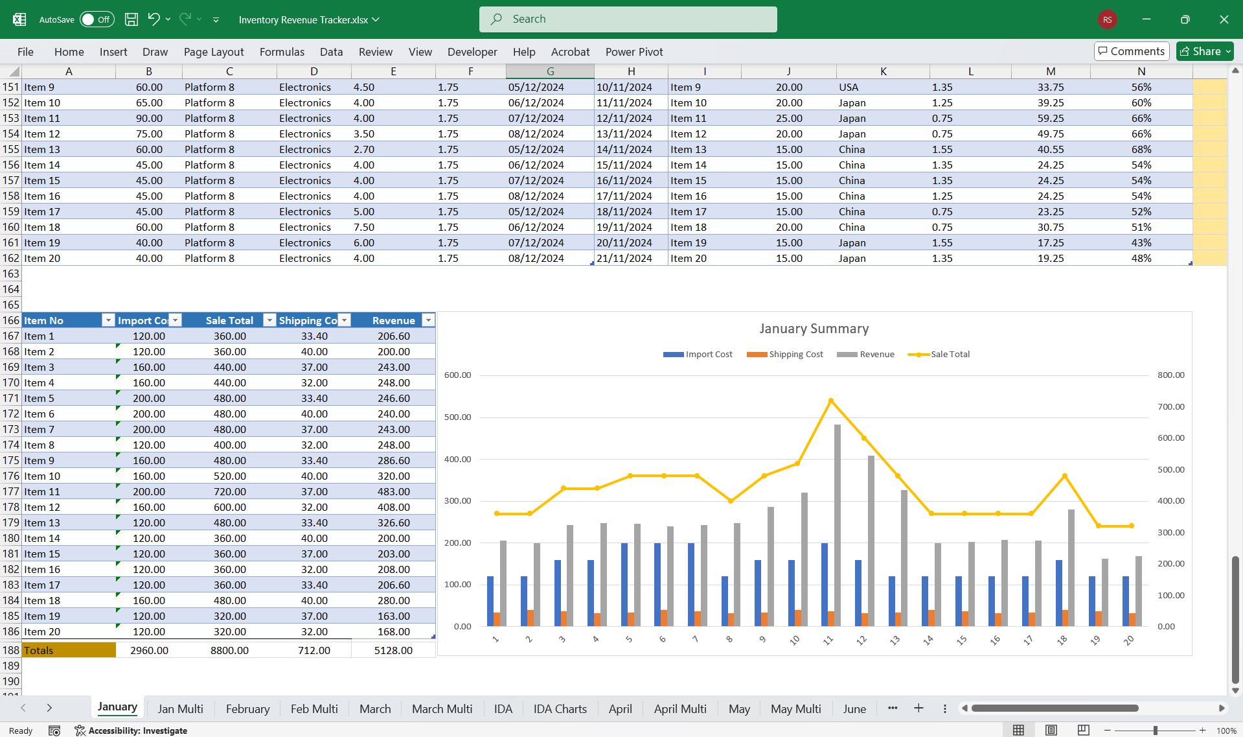
Task: Open the Redo history dropdown arrow
Action: (200, 19)
